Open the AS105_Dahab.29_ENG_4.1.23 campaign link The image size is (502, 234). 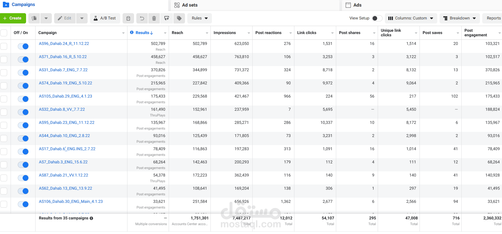66,96
